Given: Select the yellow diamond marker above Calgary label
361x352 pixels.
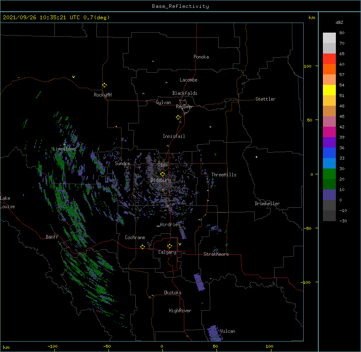Looking at the screenshot, I should (170, 246).
